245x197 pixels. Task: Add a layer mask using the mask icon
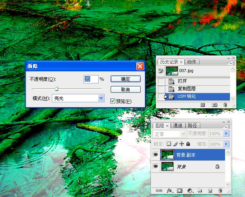click(180, 191)
